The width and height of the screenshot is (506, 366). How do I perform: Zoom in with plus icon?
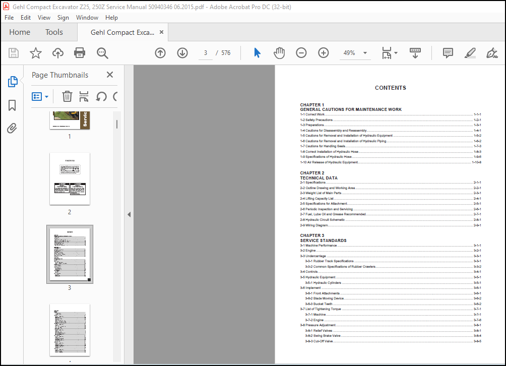pyautogui.click(x=324, y=53)
